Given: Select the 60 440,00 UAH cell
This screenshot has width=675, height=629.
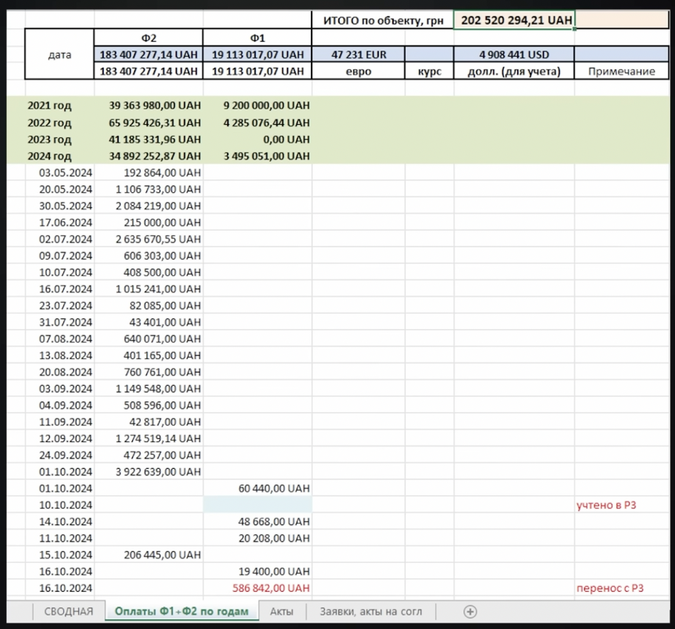Looking at the screenshot, I should tap(257, 488).
